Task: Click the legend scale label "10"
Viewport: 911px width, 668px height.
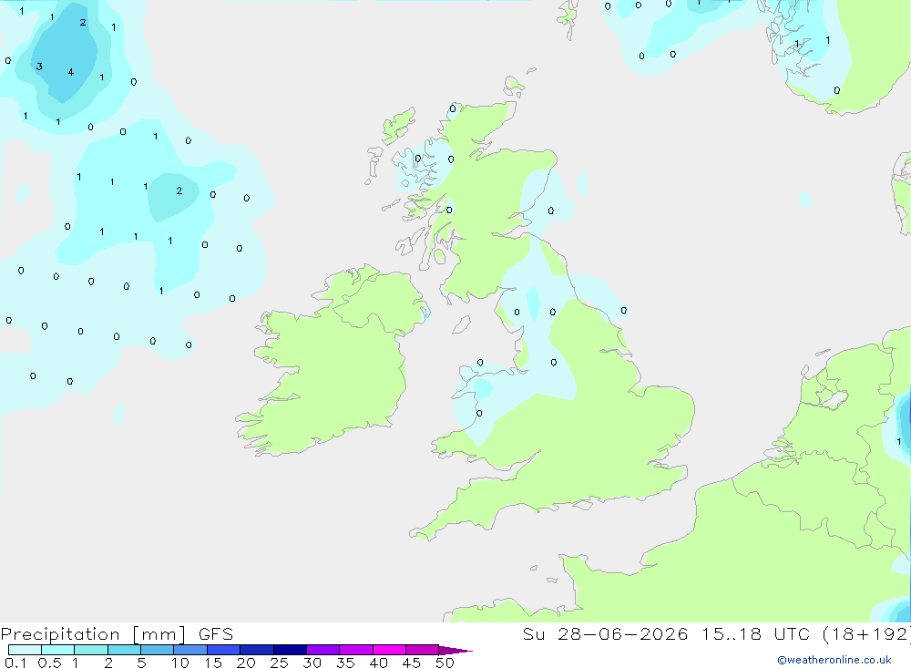Action: pyautogui.click(x=180, y=663)
